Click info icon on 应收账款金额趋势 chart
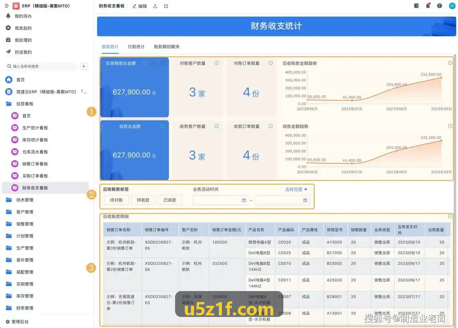The image size is (458, 328). pyautogui.click(x=450, y=63)
